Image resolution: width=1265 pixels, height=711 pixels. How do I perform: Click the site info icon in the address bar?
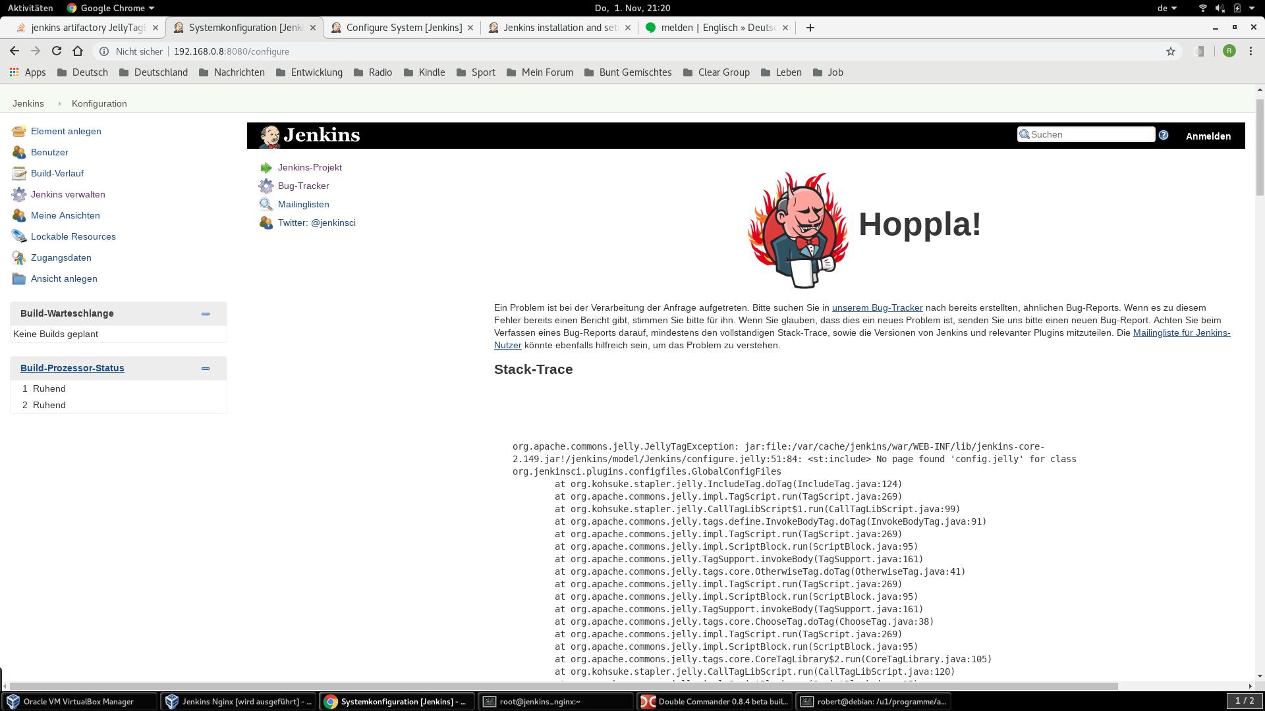click(104, 51)
